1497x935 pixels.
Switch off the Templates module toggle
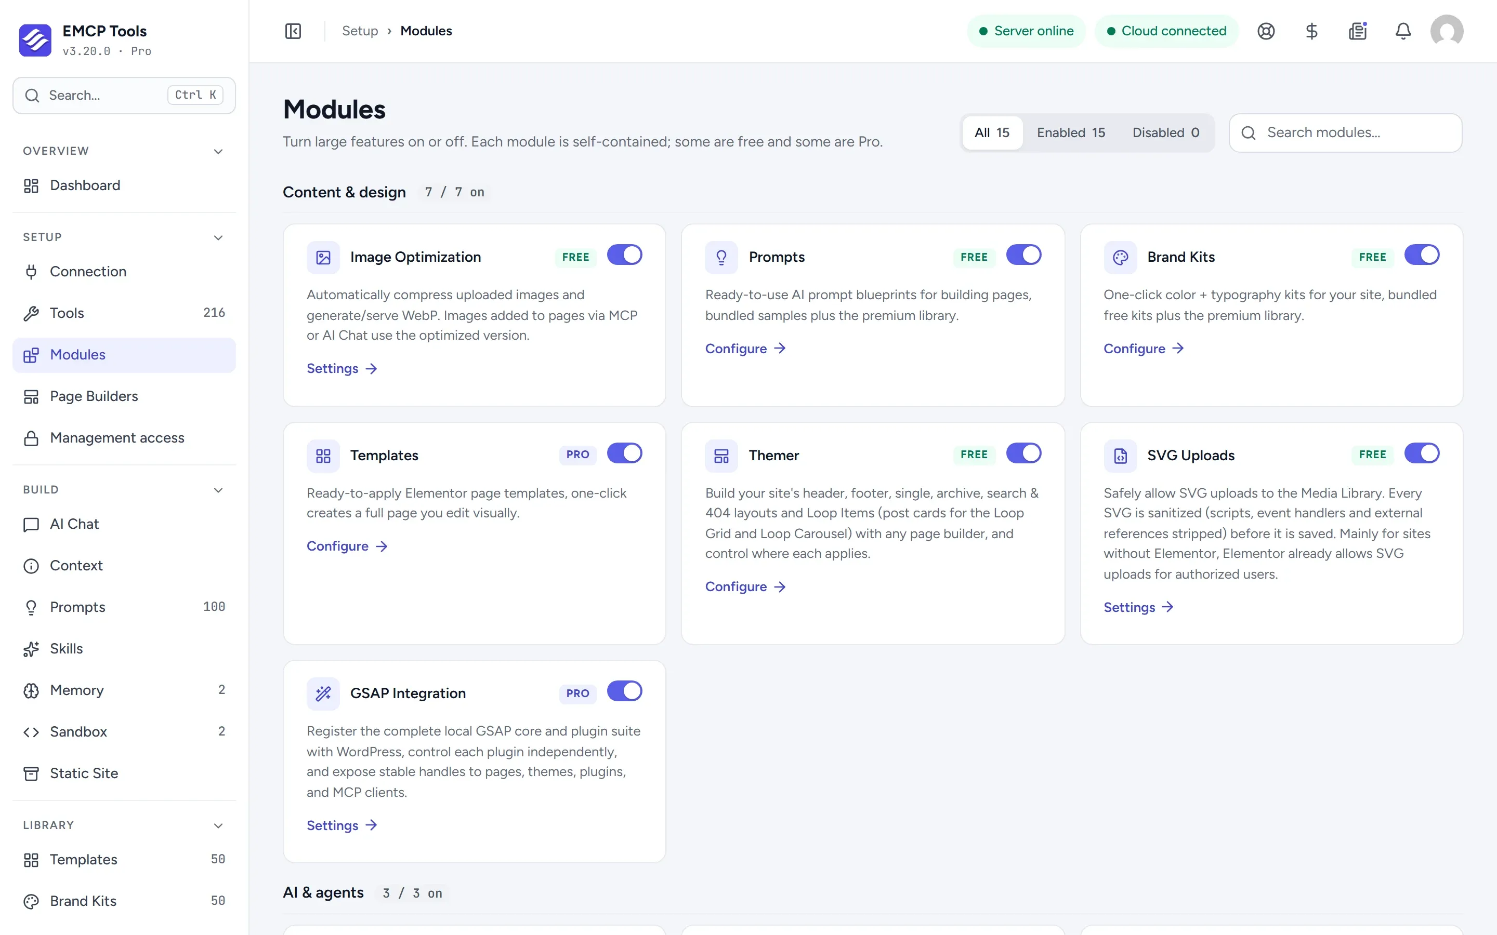[x=624, y=453]
